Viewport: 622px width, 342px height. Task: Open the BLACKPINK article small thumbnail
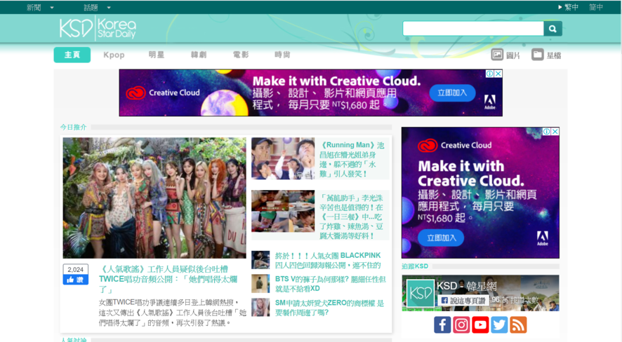[260, 260]
